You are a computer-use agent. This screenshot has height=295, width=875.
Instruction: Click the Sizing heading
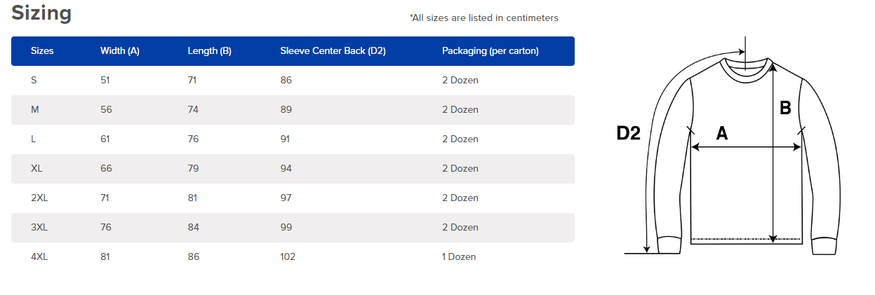pos(41,13)
